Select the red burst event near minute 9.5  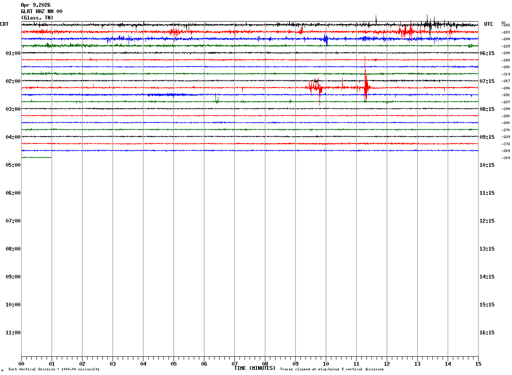point(316,87)
